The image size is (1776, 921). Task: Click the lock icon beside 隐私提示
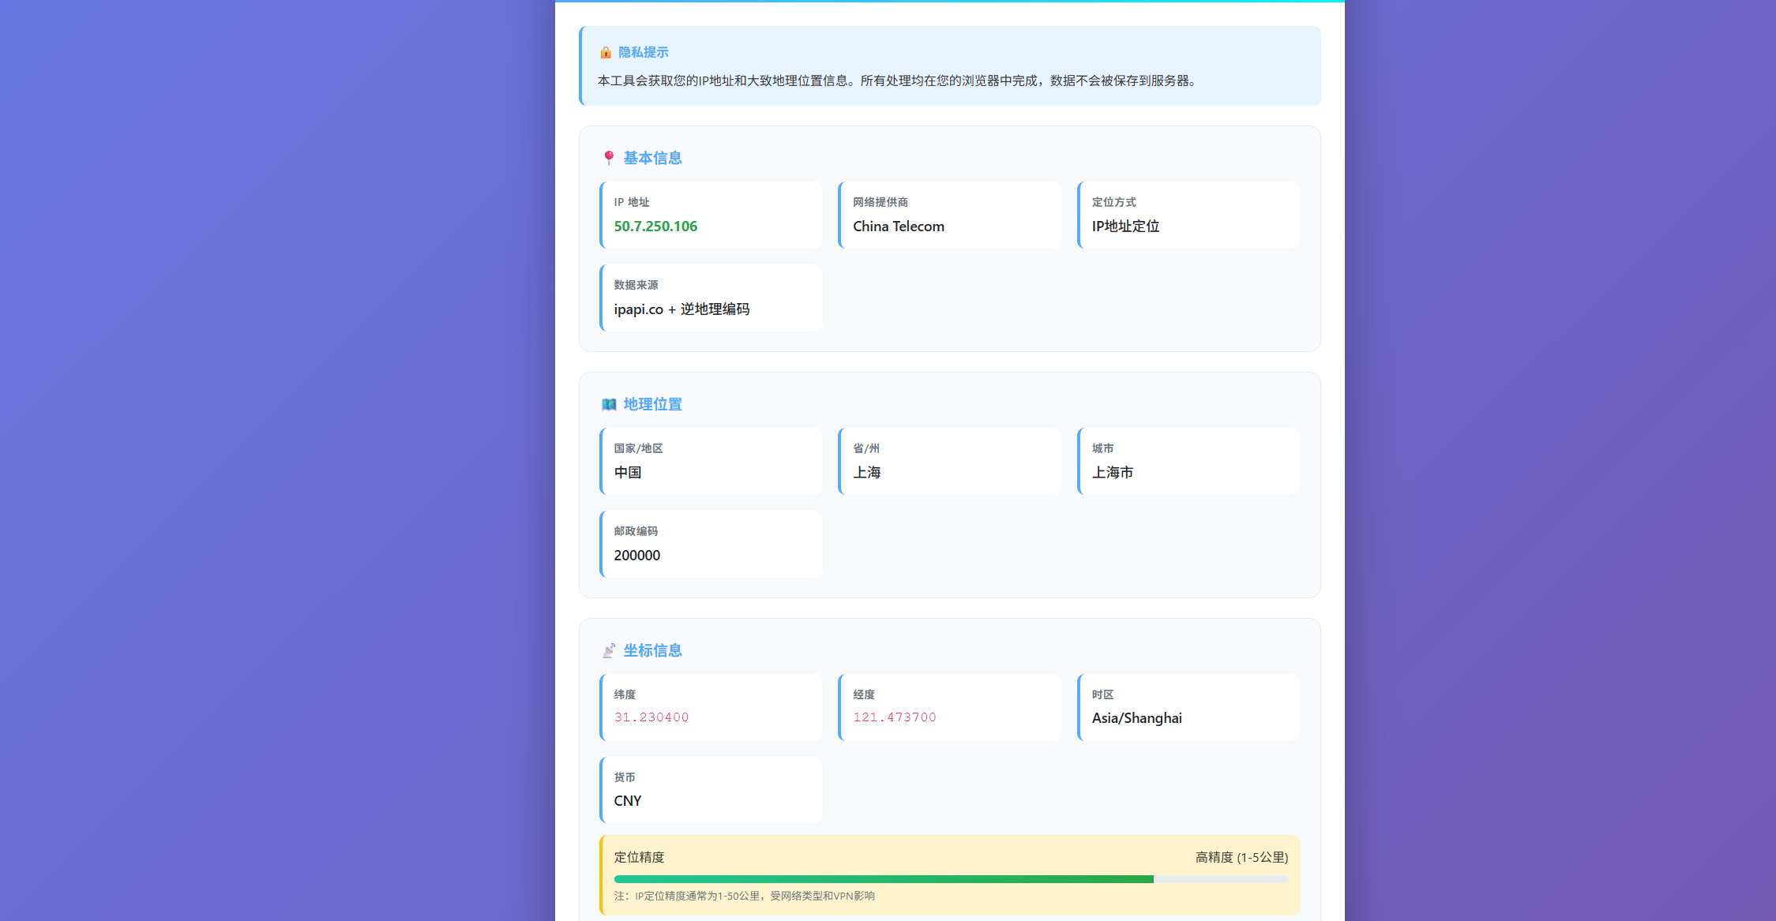click(x=606, y=53)
